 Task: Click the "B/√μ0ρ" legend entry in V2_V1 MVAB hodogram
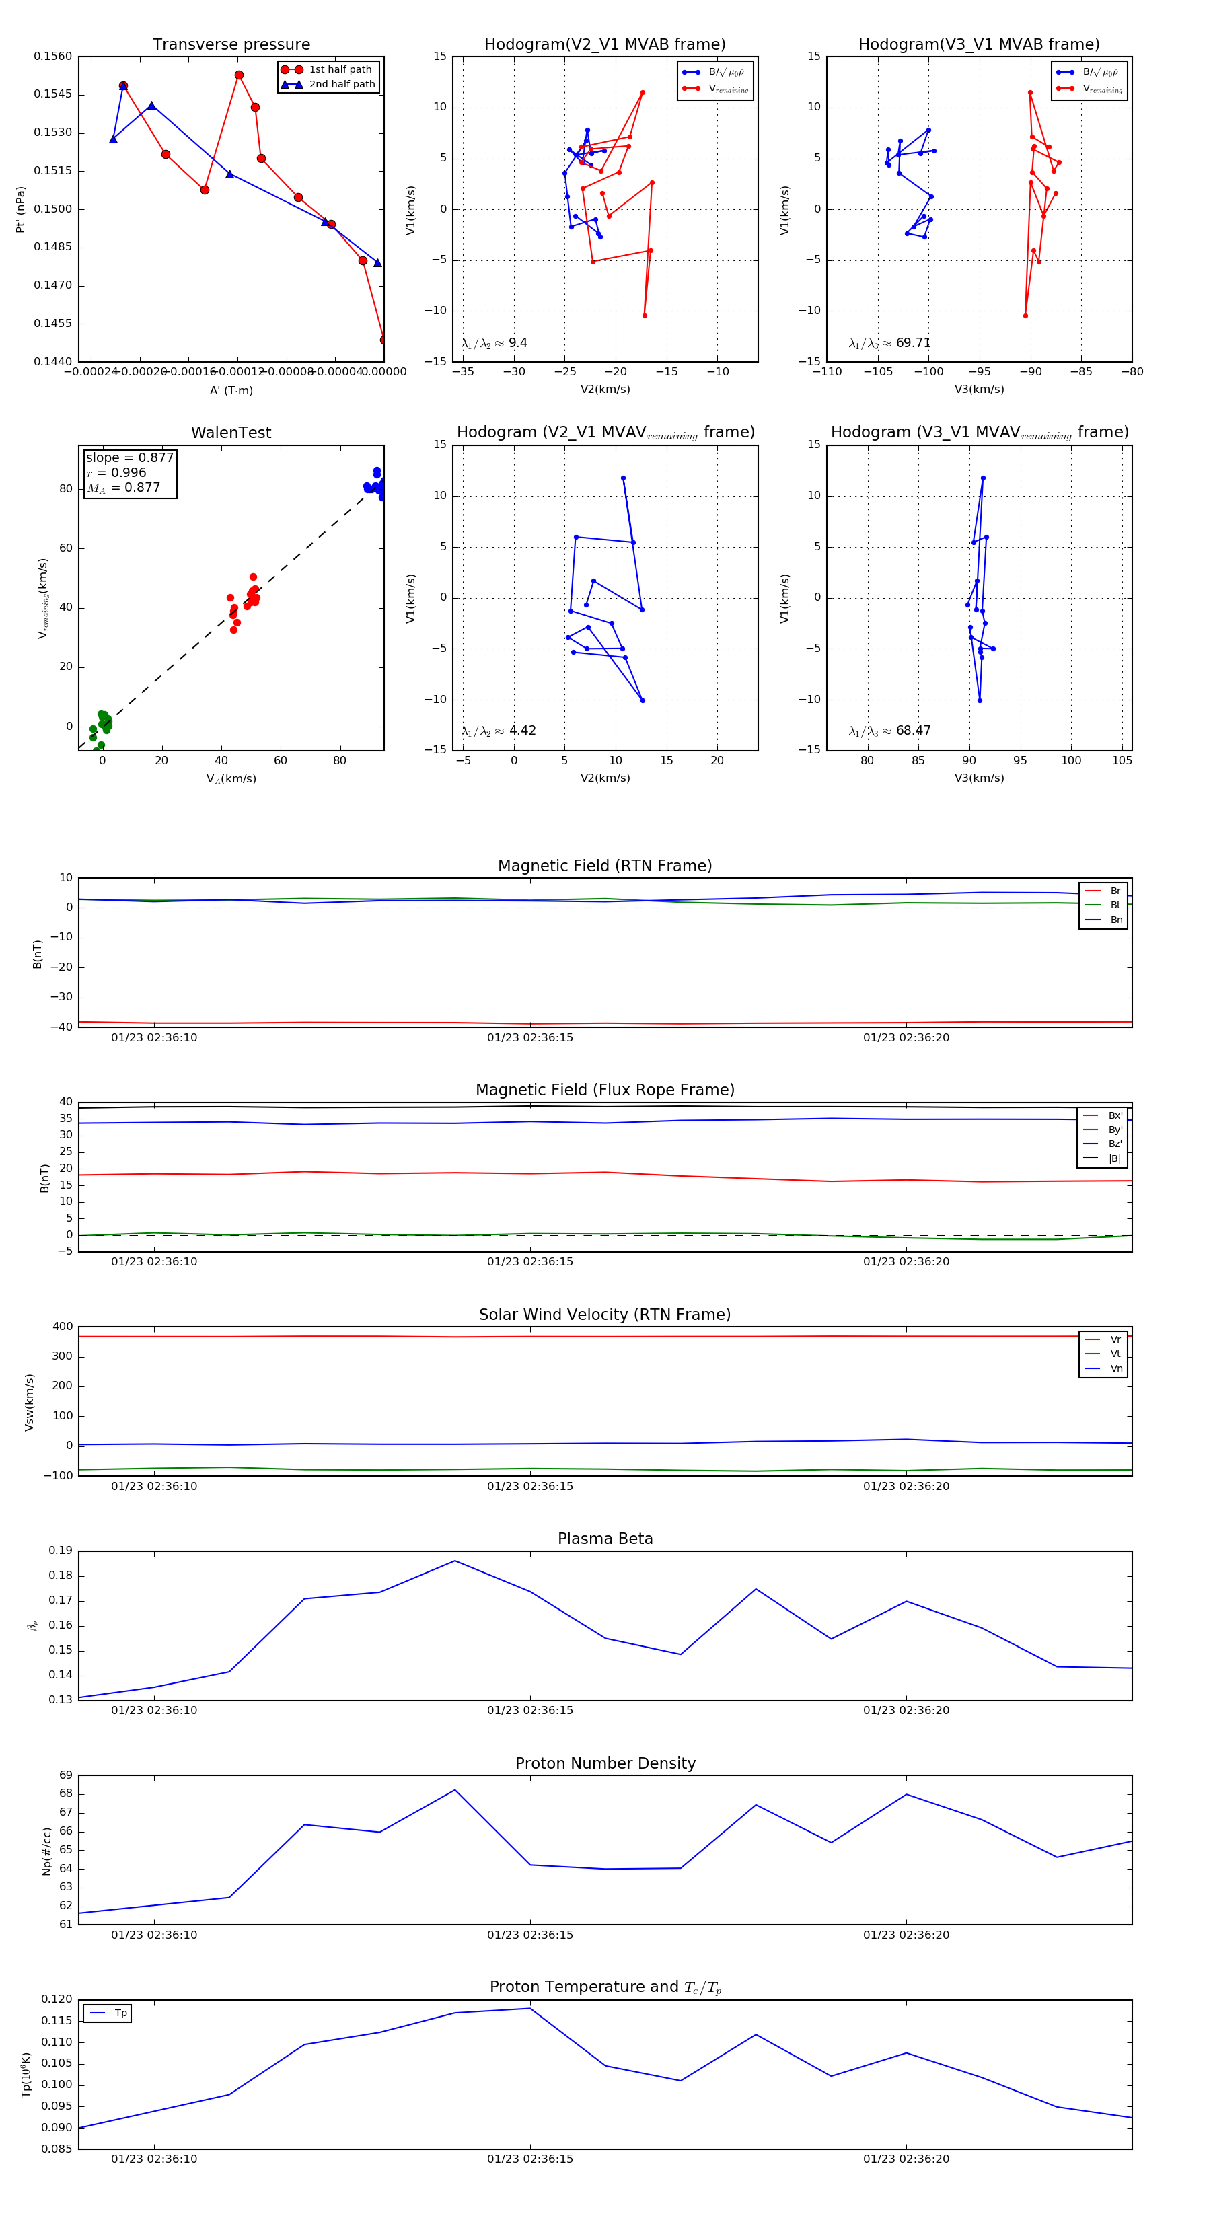715,73
